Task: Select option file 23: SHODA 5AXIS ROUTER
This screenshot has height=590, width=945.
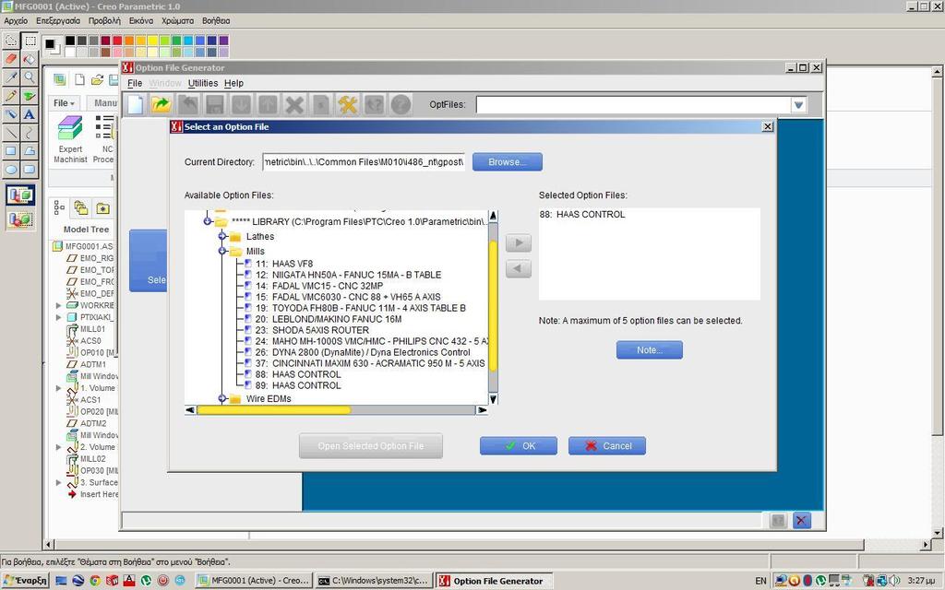Action: point(312,330)
